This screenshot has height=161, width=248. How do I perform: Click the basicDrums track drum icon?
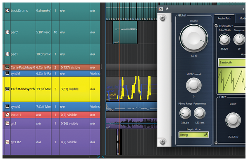point(7,11)
